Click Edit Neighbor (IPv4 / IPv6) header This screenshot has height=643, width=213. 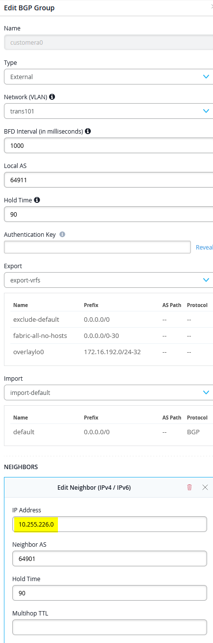point(94,487)
